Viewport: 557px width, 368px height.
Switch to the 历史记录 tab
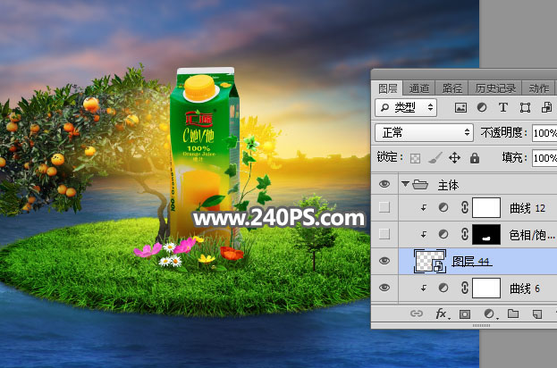point(495,88)
